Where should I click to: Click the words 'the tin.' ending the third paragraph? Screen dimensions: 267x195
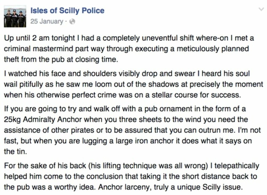[x=15, y=151]
